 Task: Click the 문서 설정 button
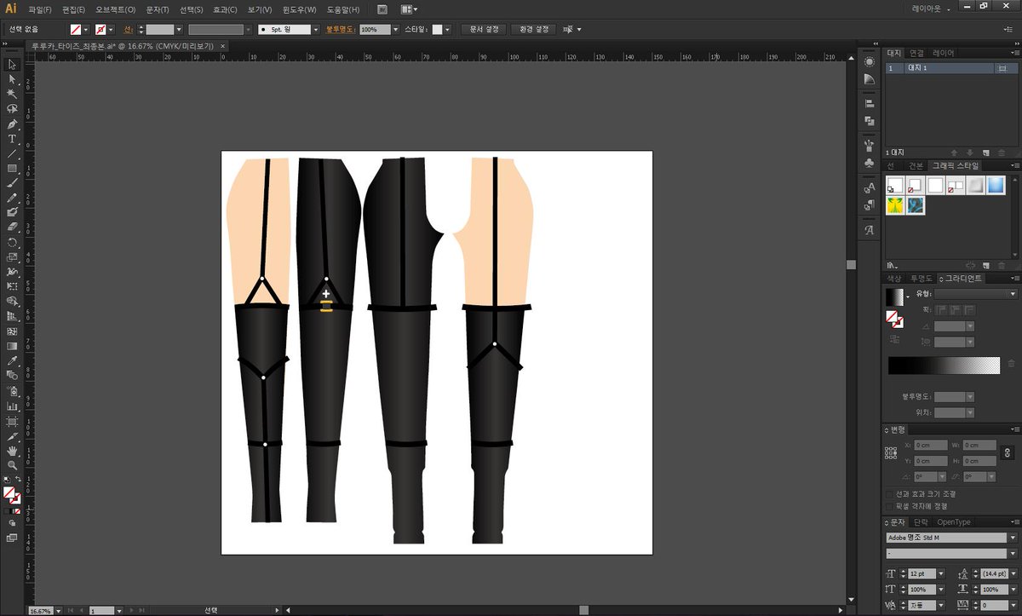tap(484, 29)
